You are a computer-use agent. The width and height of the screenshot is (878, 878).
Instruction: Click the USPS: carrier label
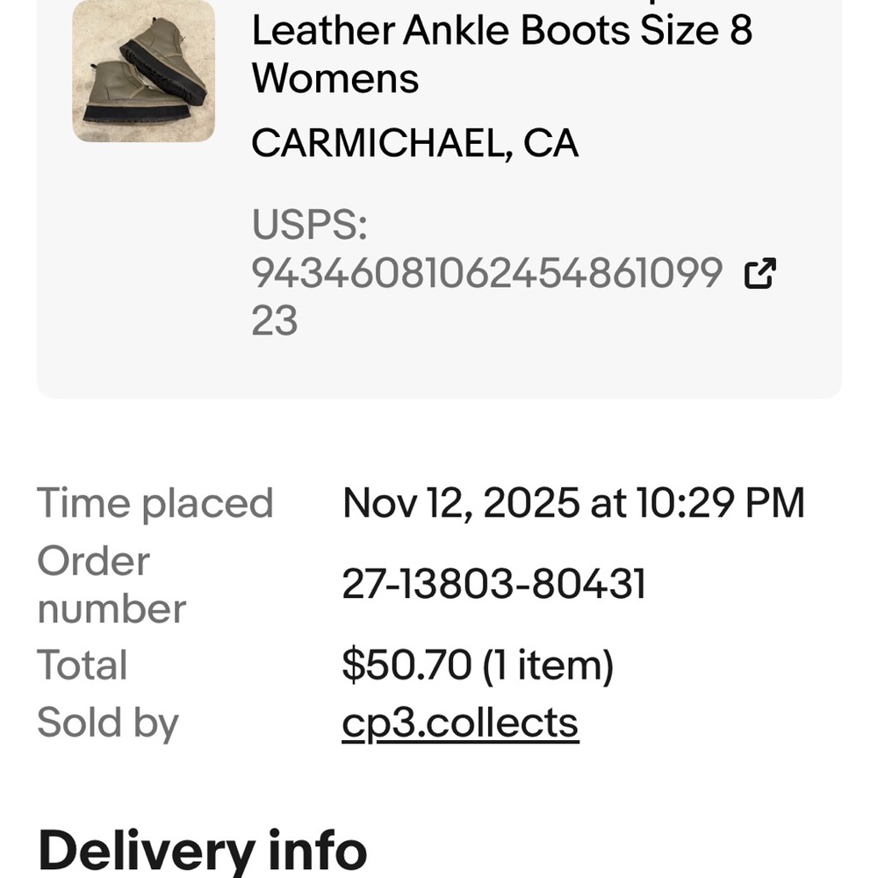[x=309, y=225]
